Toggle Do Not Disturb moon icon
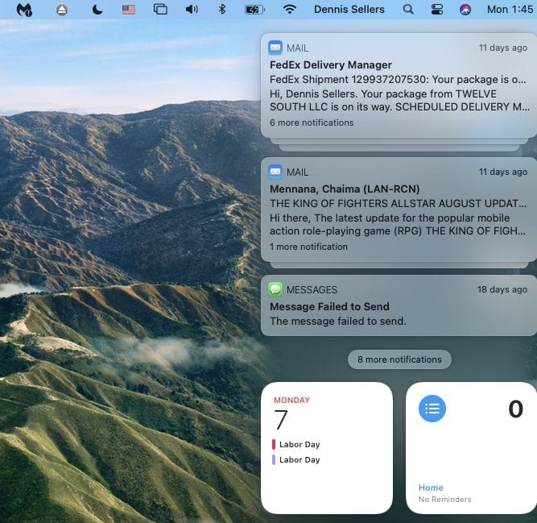 97,10
